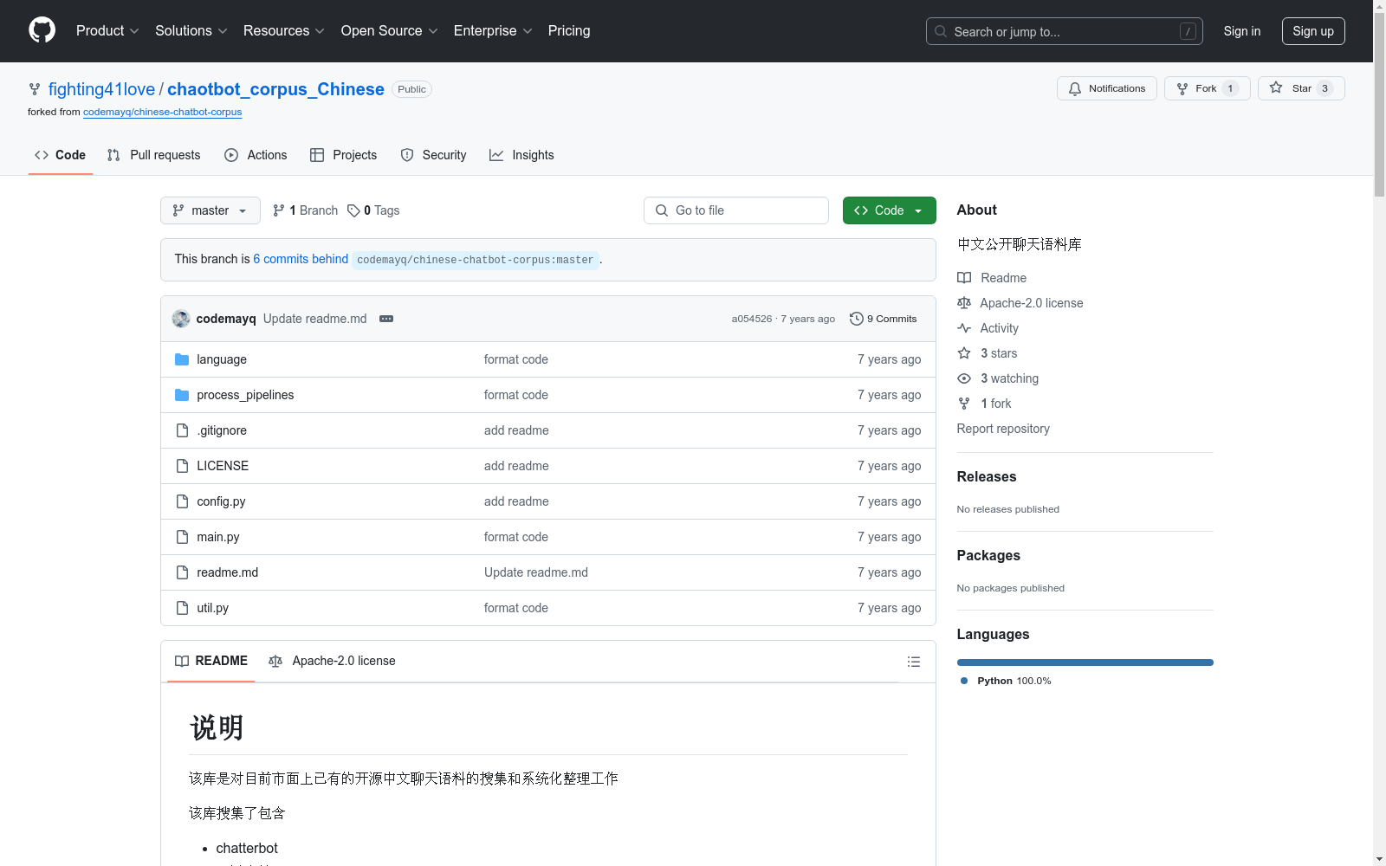Expand the green Code dropdown
The width and height of the screenshot is (1386, 866).
point(889,210)
